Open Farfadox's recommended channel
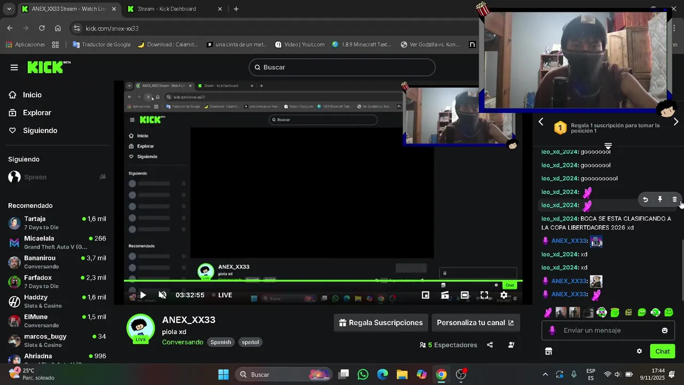Viewport: 684px width, 385px height. coord(57,282)
